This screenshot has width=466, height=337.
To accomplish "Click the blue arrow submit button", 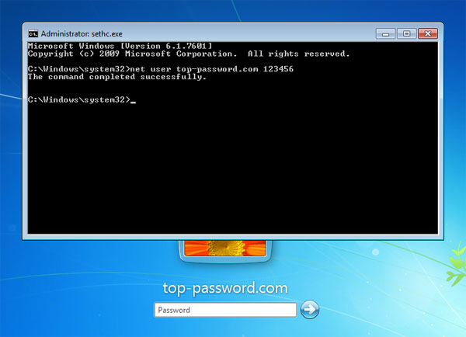I will (310, 309).
